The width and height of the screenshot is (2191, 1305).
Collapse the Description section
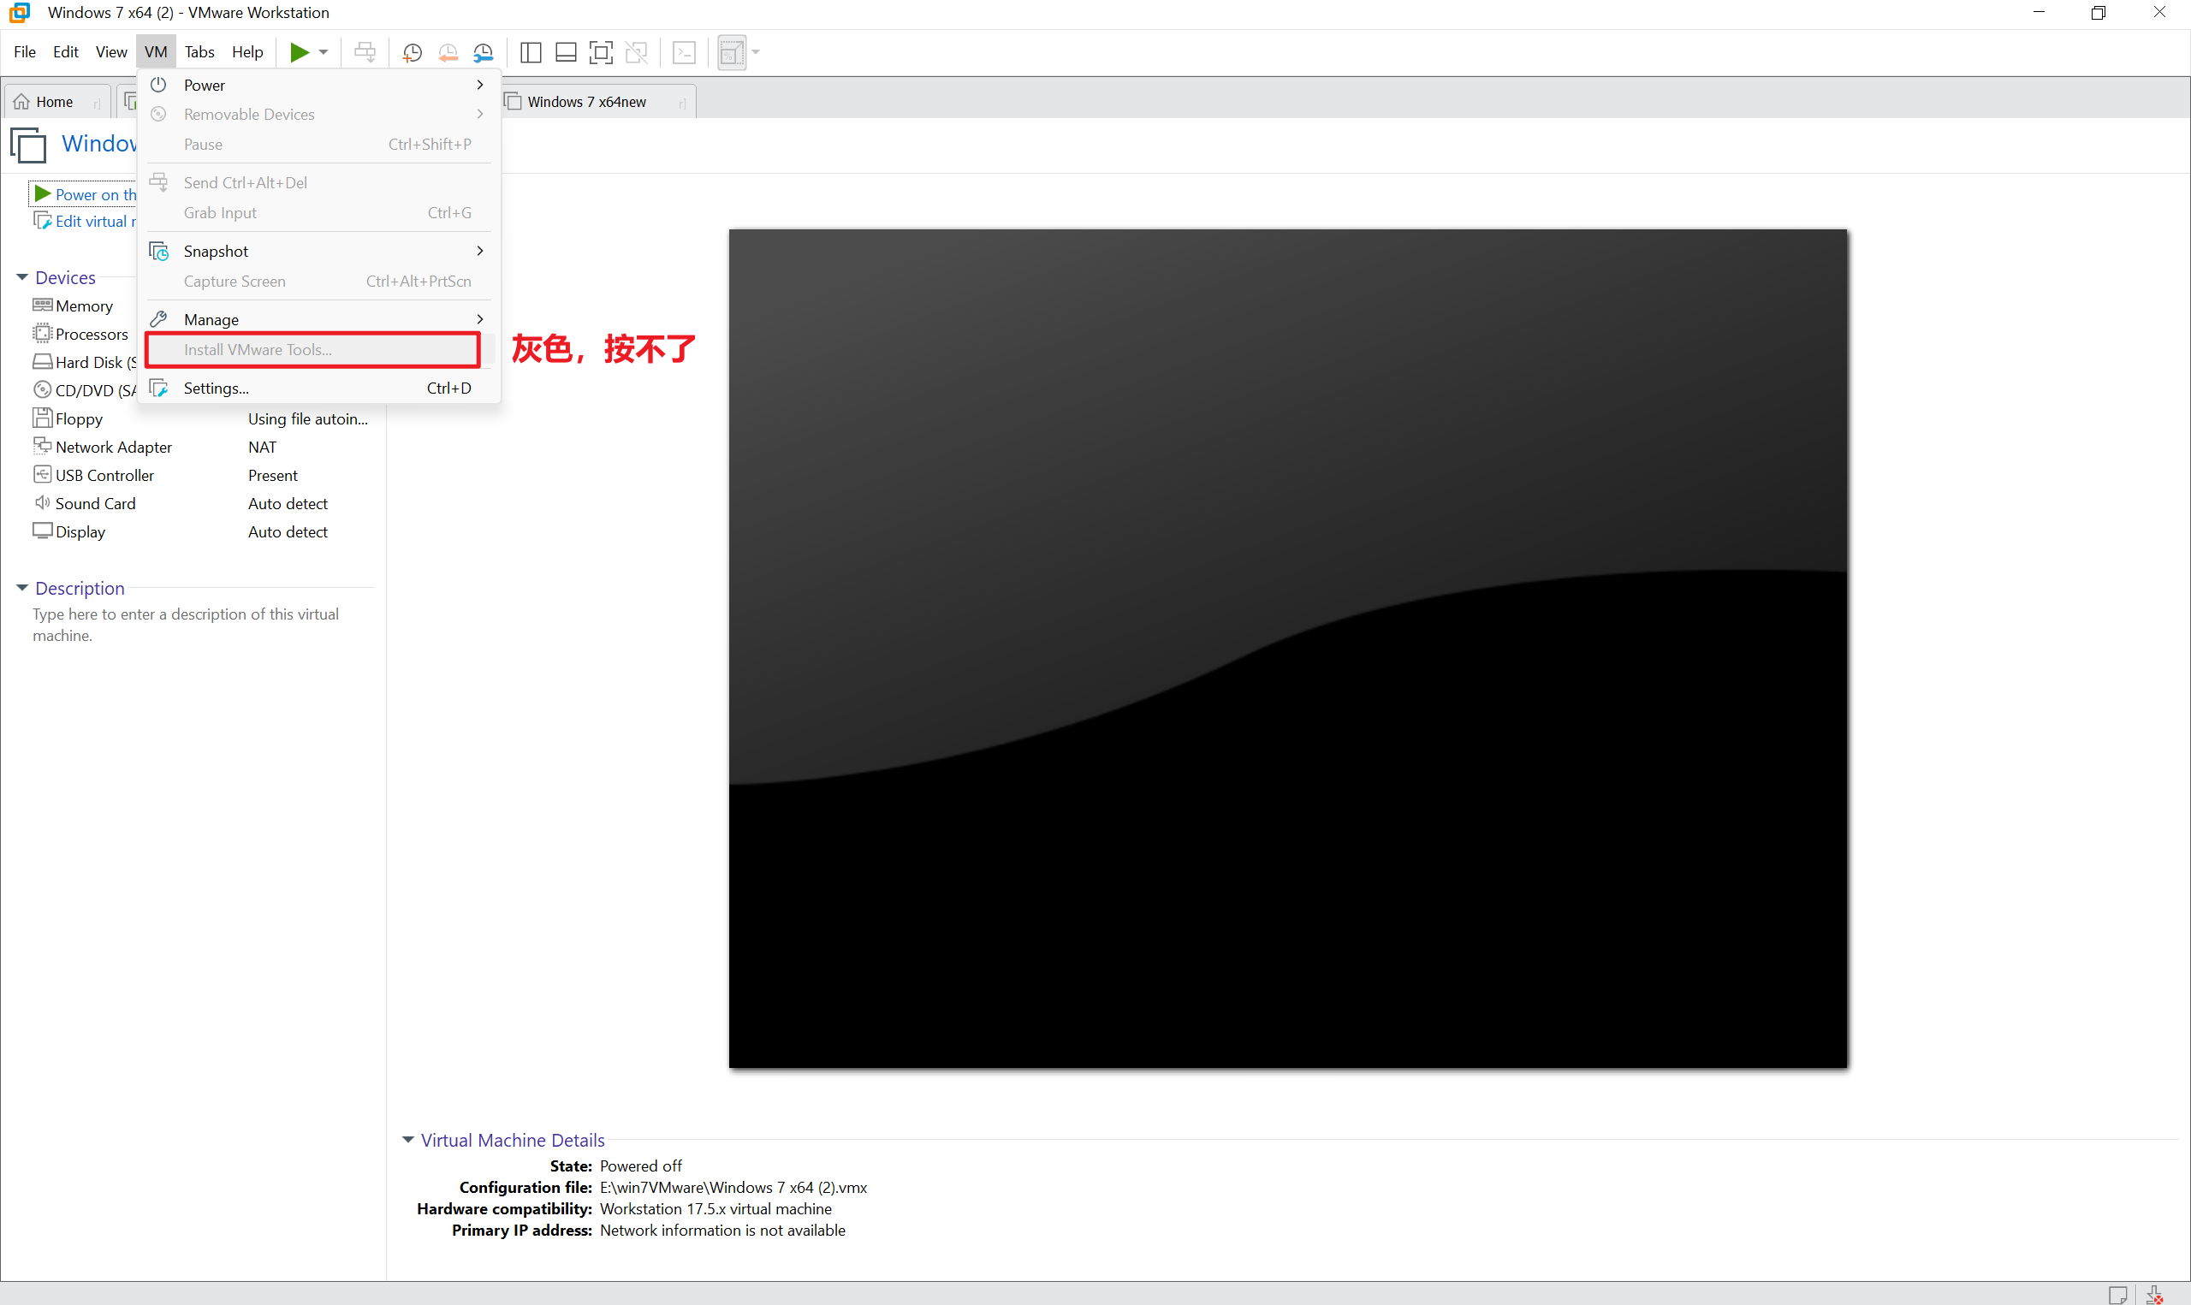point(21,587)
